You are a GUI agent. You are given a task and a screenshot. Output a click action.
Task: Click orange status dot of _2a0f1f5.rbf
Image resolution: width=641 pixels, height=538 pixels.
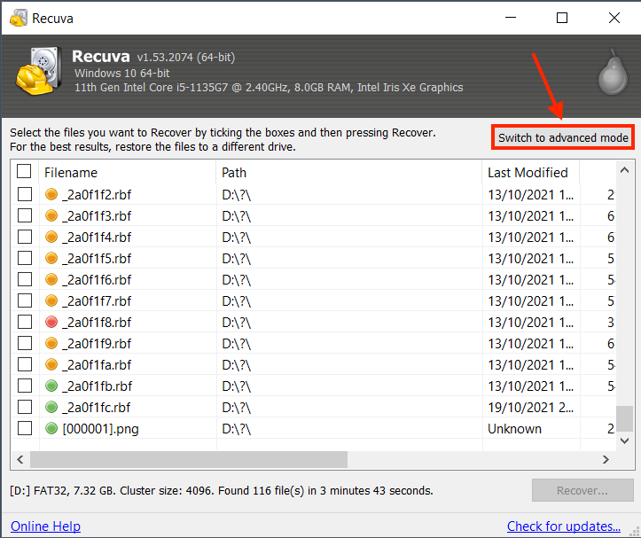(x=51, y=258)
